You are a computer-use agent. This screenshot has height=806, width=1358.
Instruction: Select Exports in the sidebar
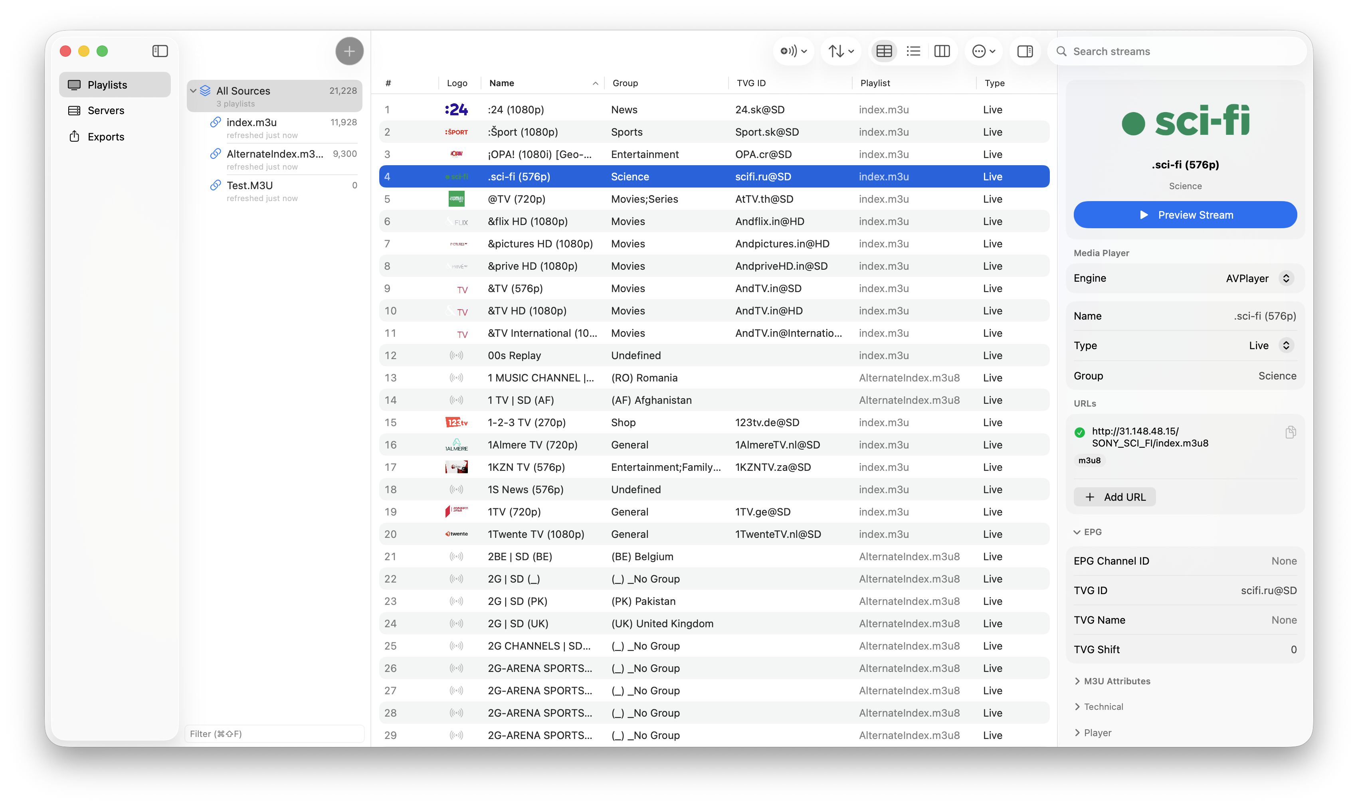point(105,136)
